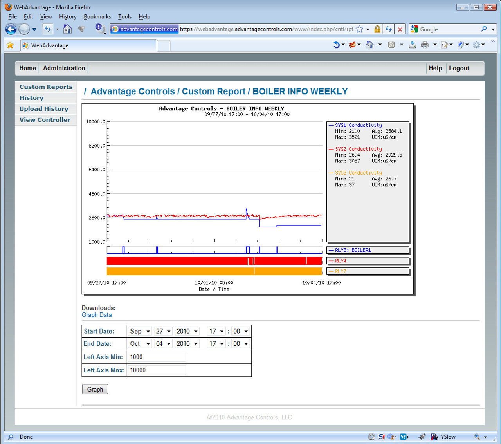Click the Advantage Controls breadcrumb link

click(133, 91)
